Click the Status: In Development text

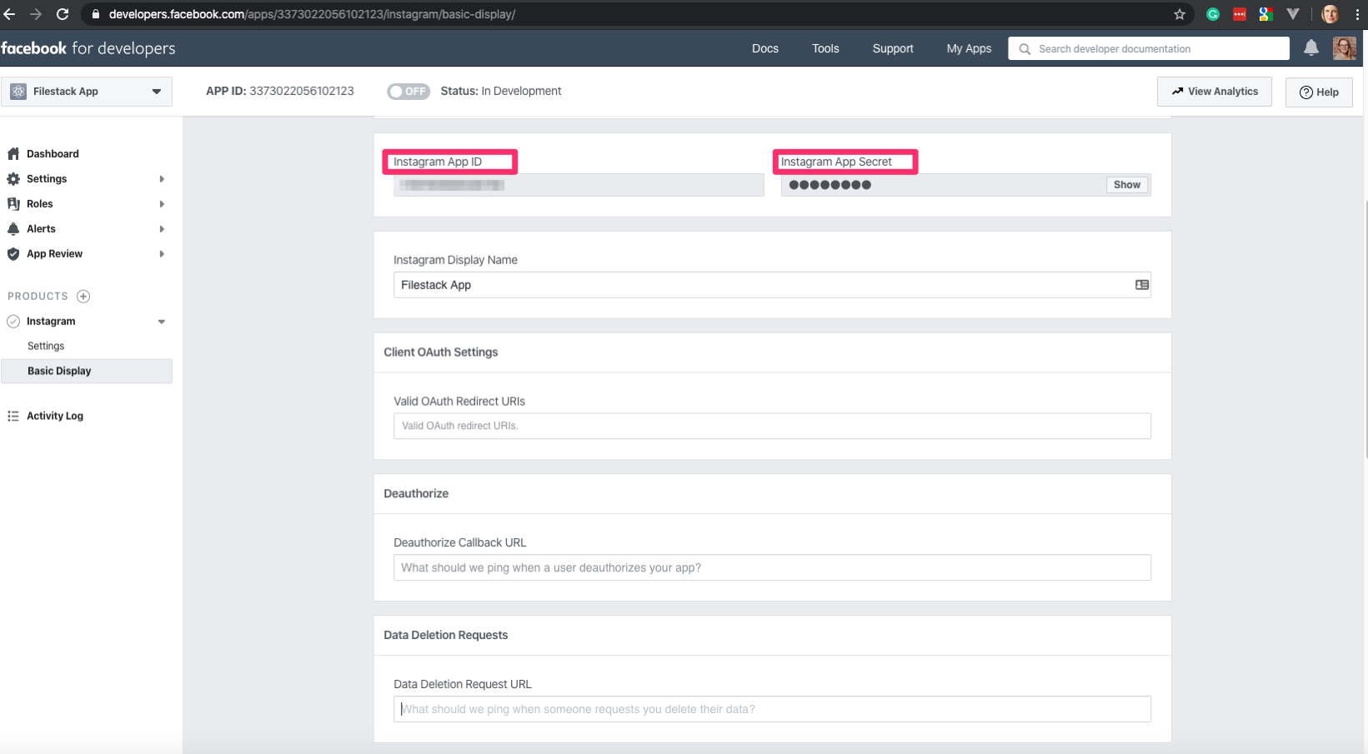[x=501, y=91]
